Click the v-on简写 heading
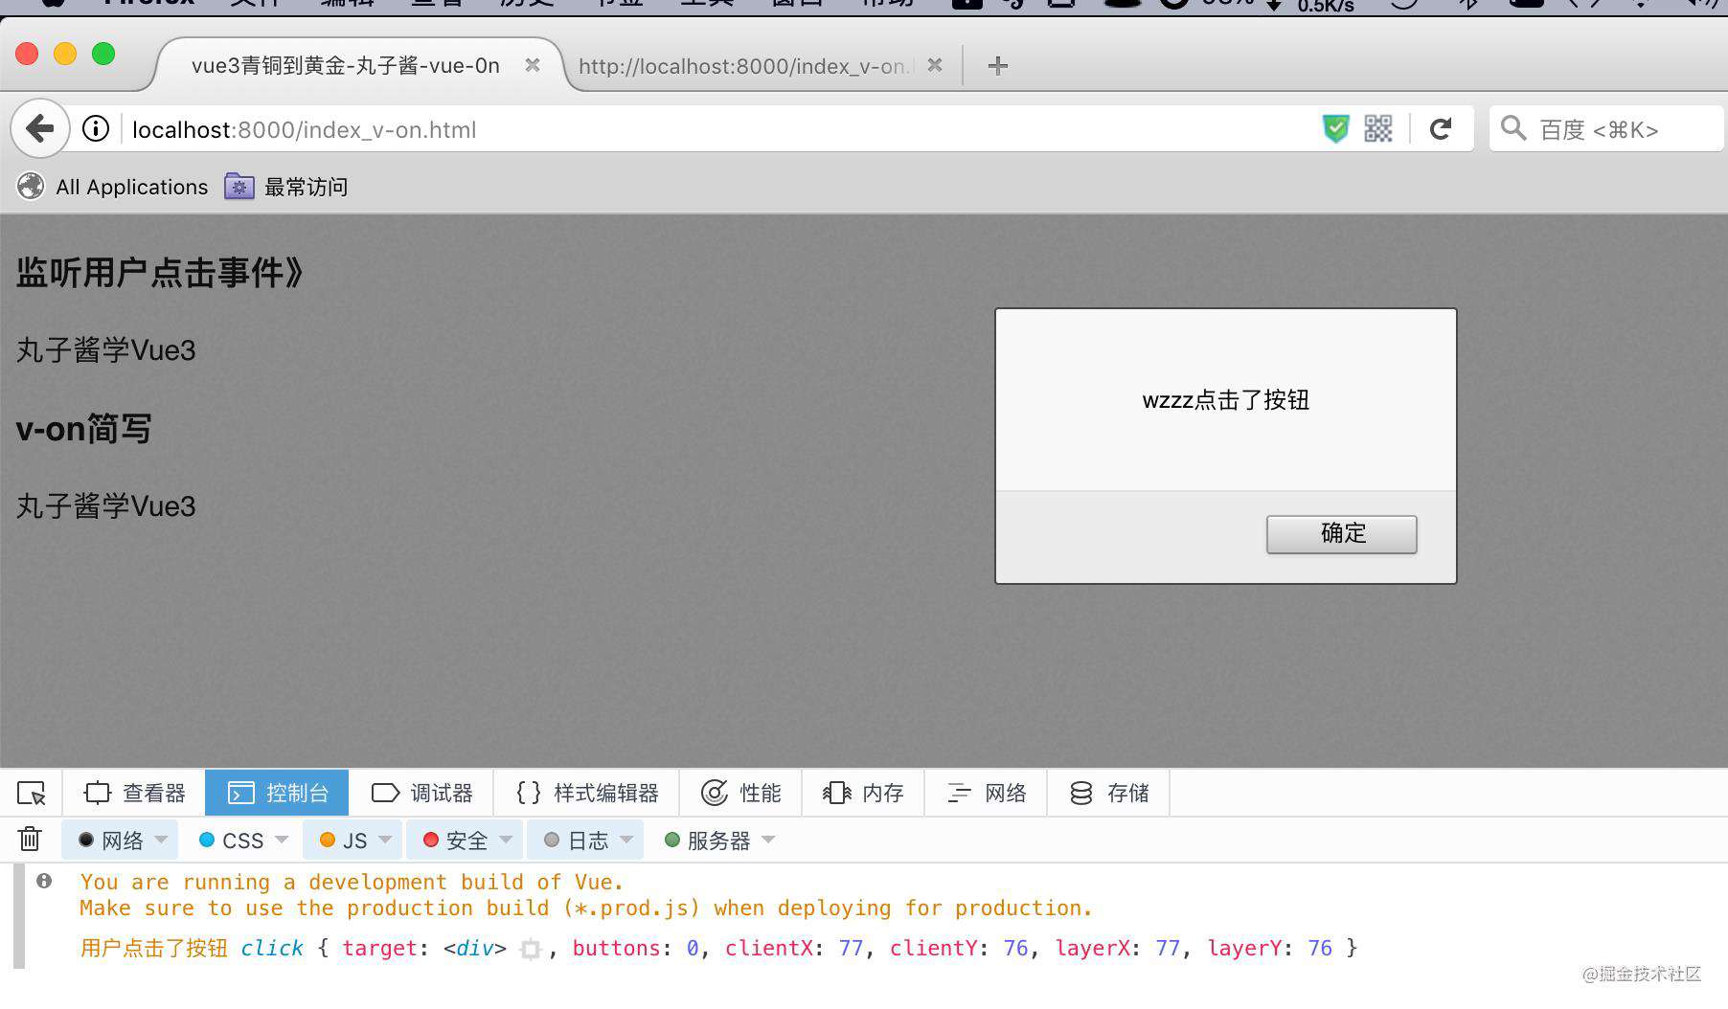The height and width of the screenshot is (1009, 1728). (x=84, y=429)
